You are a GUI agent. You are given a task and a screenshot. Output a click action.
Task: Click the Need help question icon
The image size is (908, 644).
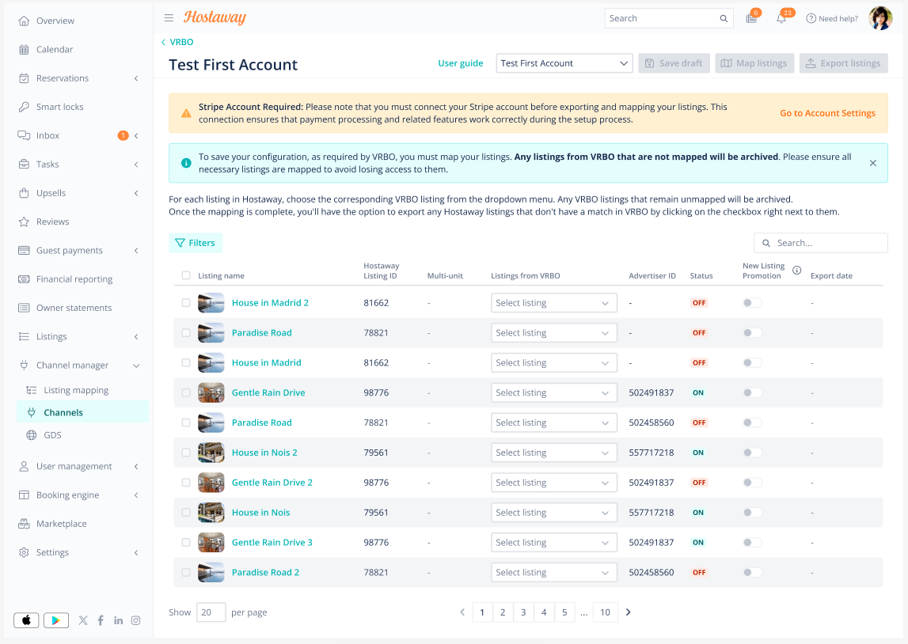(x=811, y=18)
